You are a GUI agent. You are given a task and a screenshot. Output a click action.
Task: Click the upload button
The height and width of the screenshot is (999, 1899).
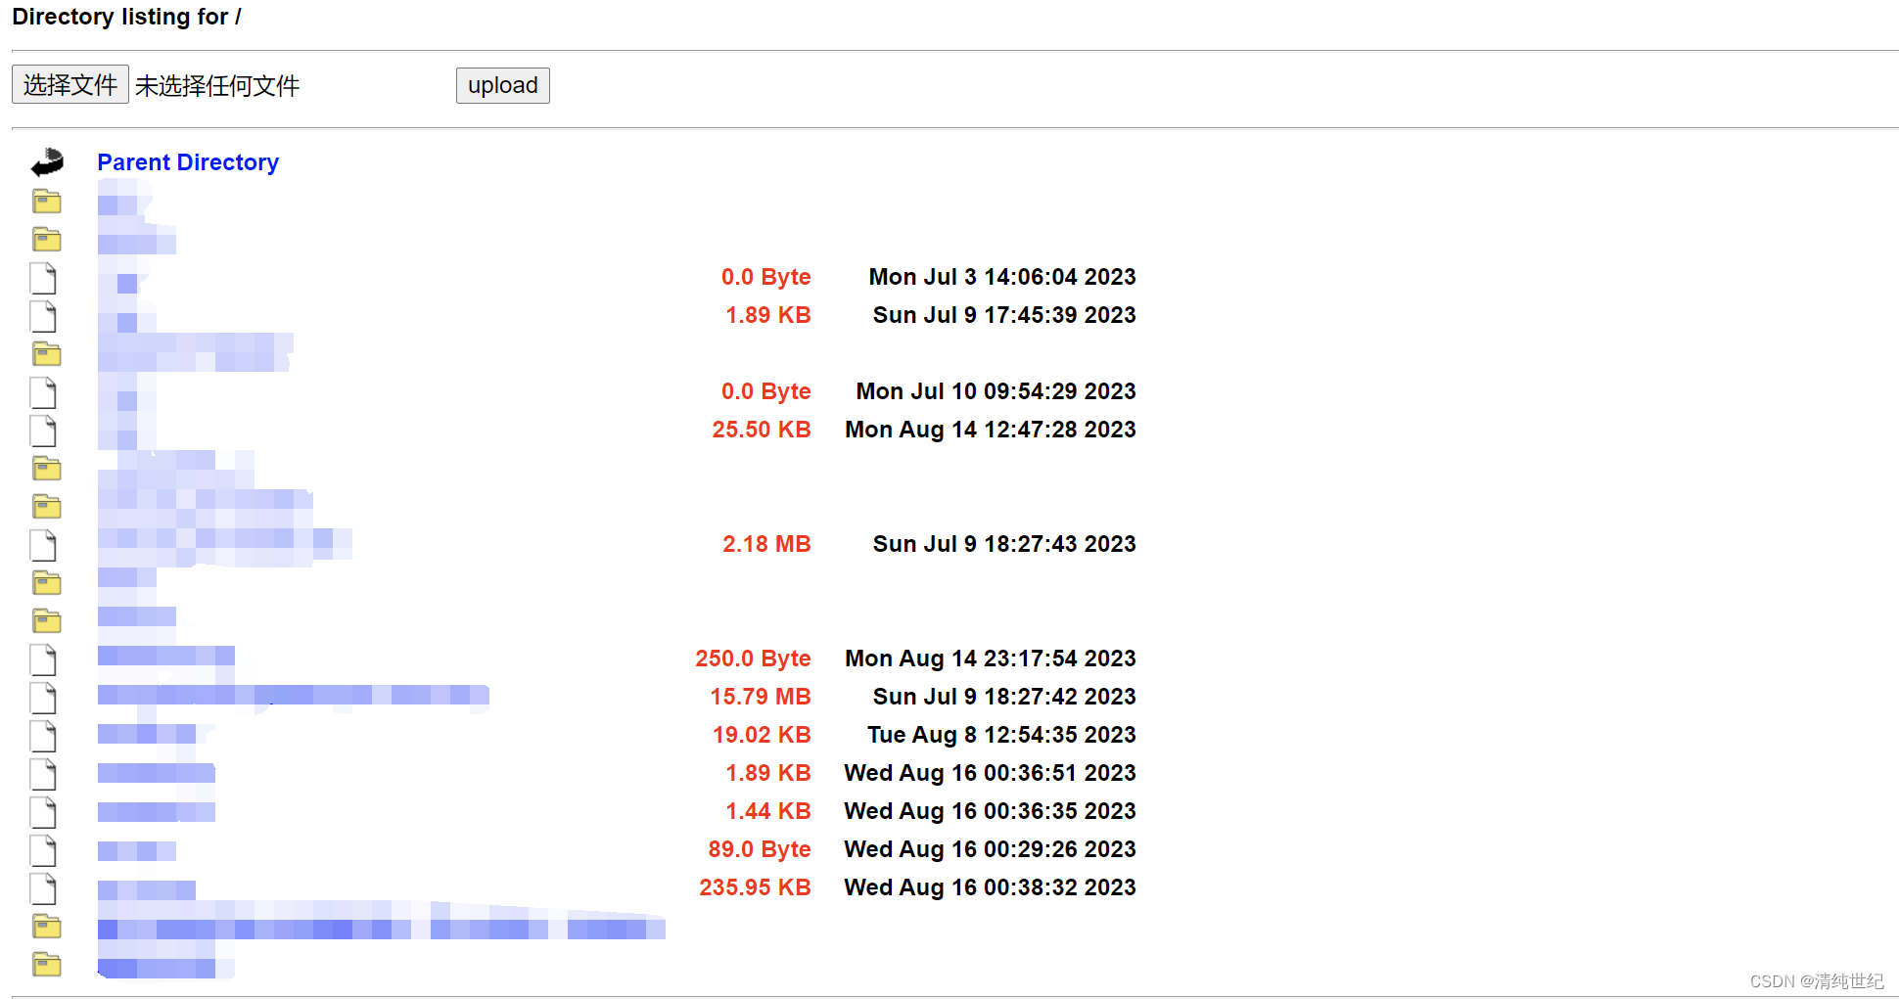pos(503,85)
